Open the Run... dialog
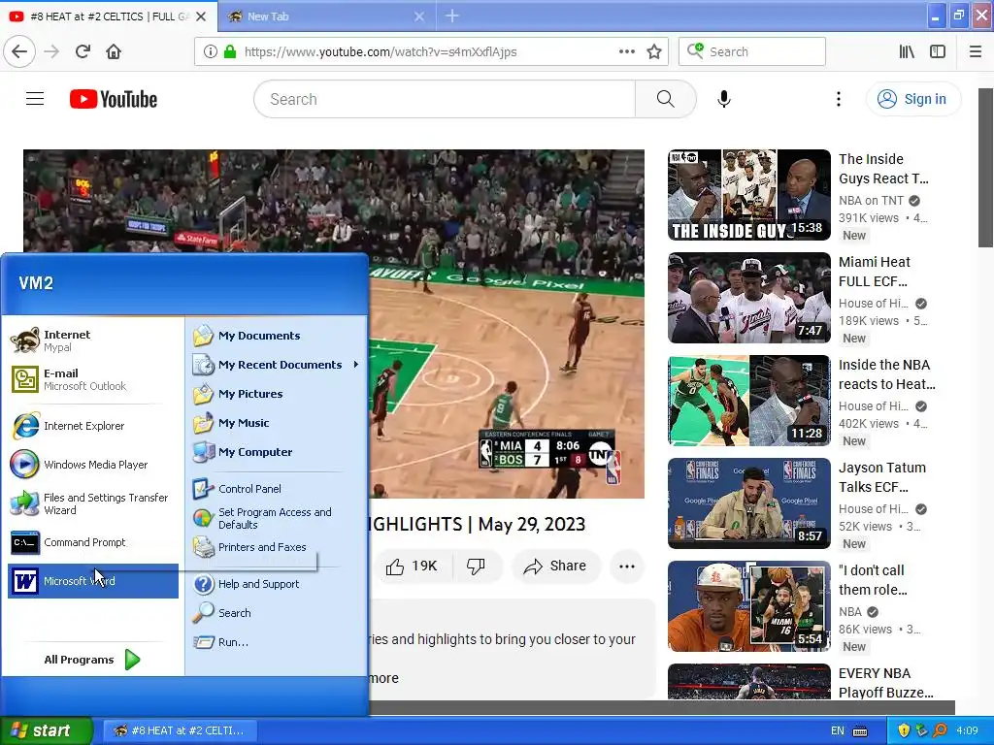Image resolution: width=994 pixels, height=745 pixels. click(x=277, y=642)
